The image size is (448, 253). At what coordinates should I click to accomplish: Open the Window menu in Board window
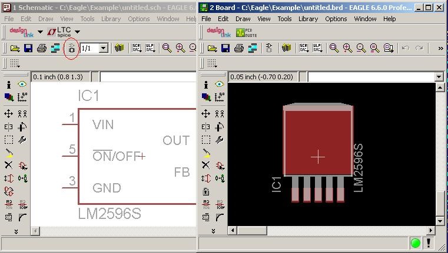click(x=365, y=19)
